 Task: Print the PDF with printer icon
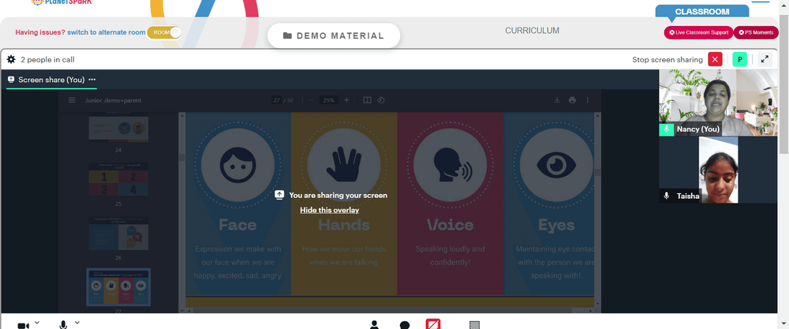click(572, 100)
